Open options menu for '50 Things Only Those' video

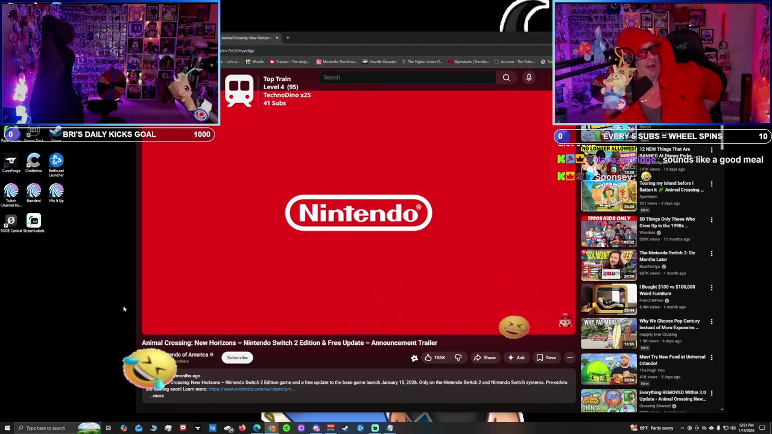[712, 220]
